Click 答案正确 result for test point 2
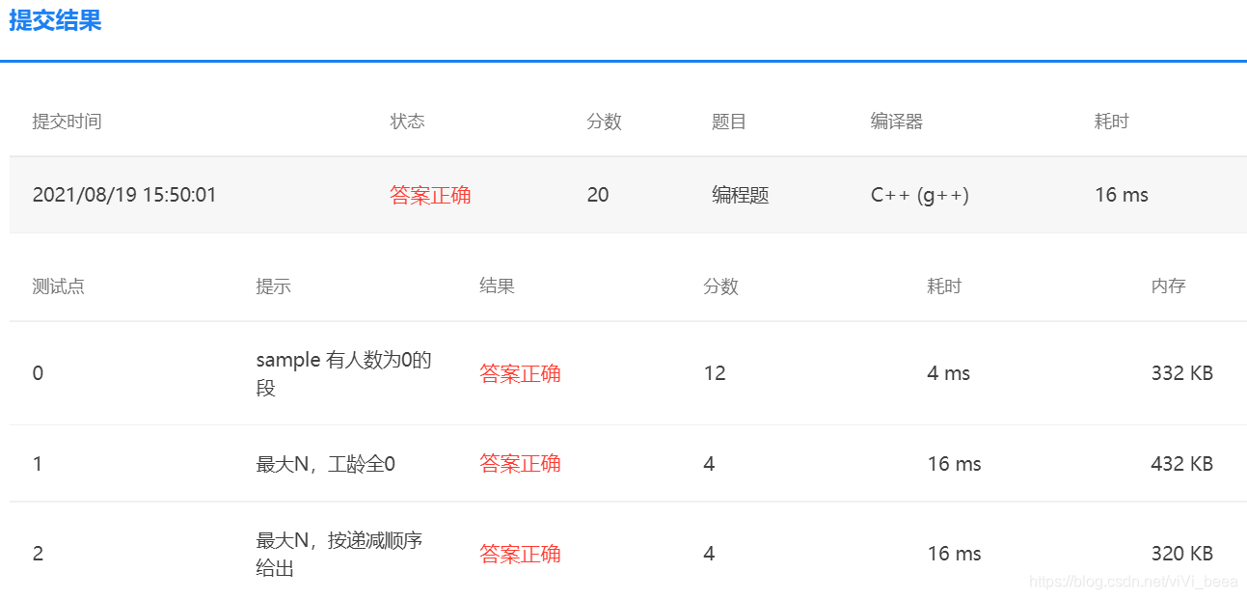This screenshot has height=599, width=1247. click(520, 554)
